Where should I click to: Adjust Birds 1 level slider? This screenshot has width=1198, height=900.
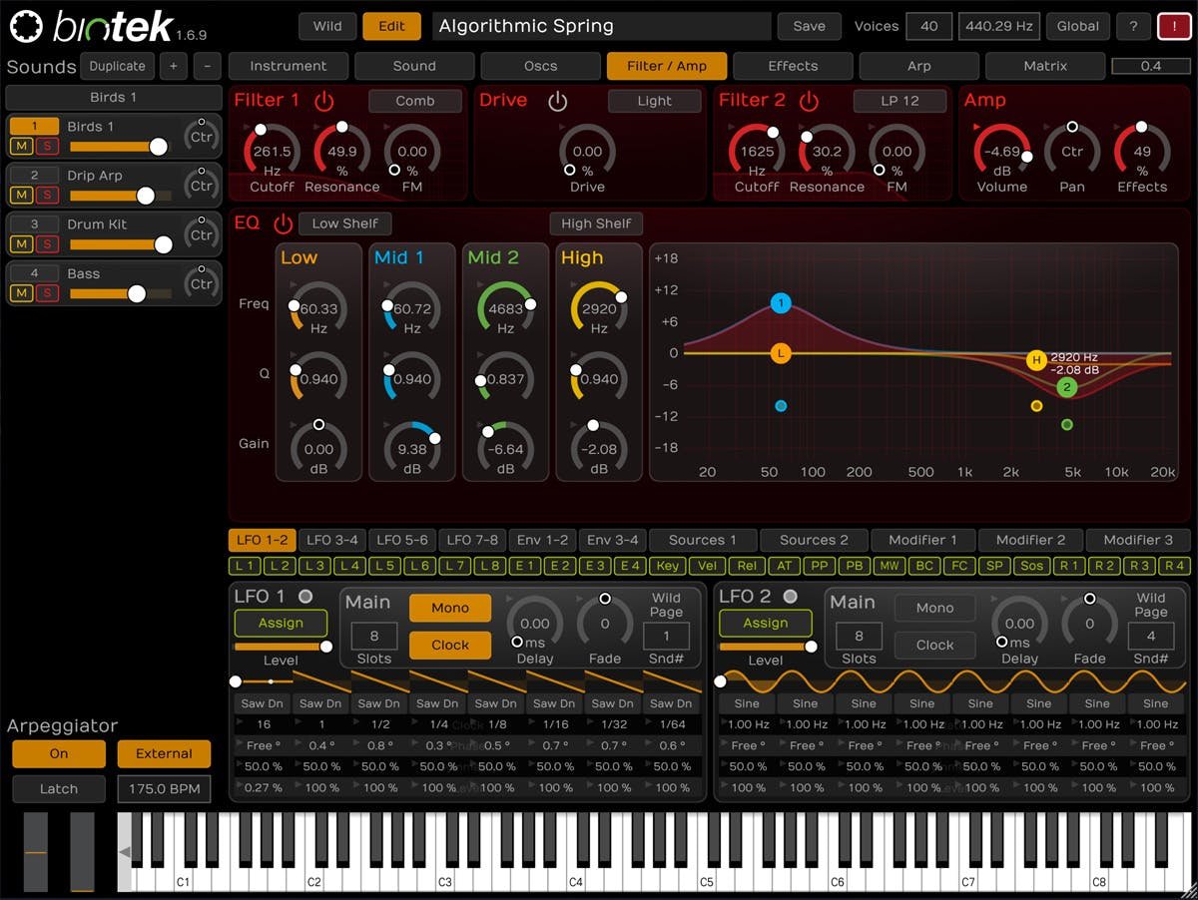click(120, 147)
